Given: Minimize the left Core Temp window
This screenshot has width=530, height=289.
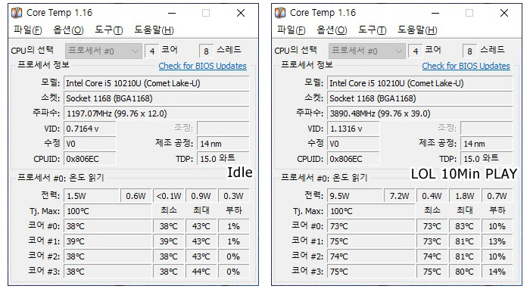Looking at the screenshot, I should coord(172,13).
